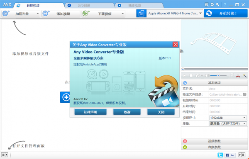Open Apple iPhone XR output profile dropdown
The width and height of the screenshot is (249, 159).
175,13
